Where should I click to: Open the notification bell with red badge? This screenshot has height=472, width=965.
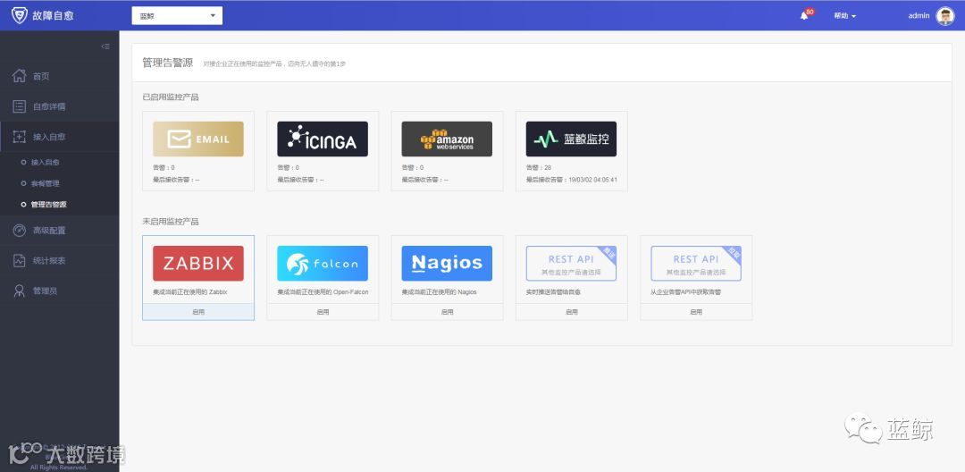tap(804, 15)
